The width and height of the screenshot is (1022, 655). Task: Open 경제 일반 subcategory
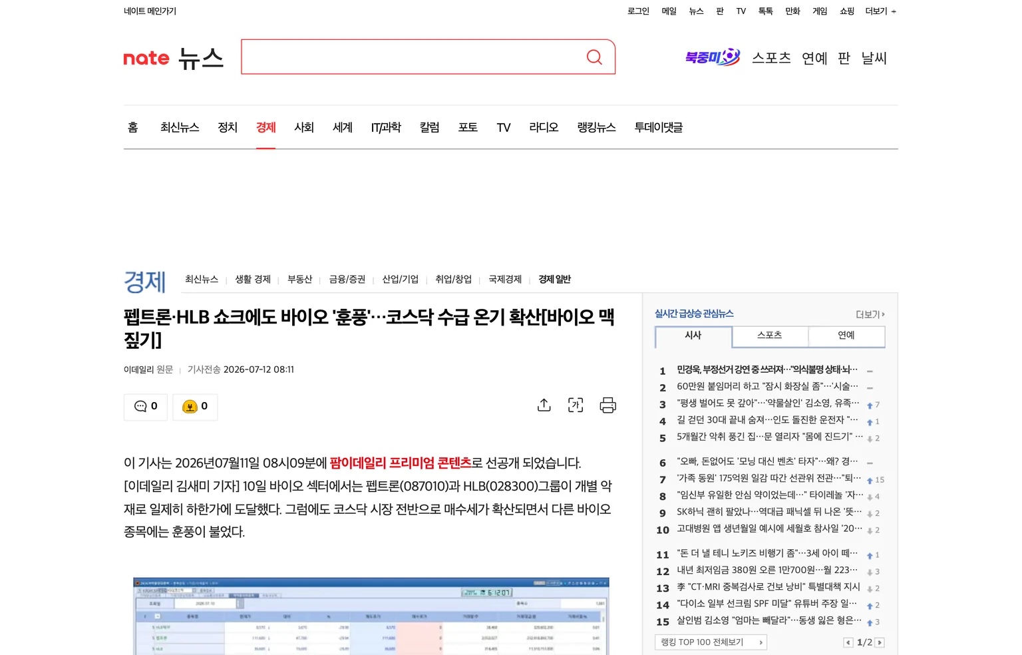point(555,280)
